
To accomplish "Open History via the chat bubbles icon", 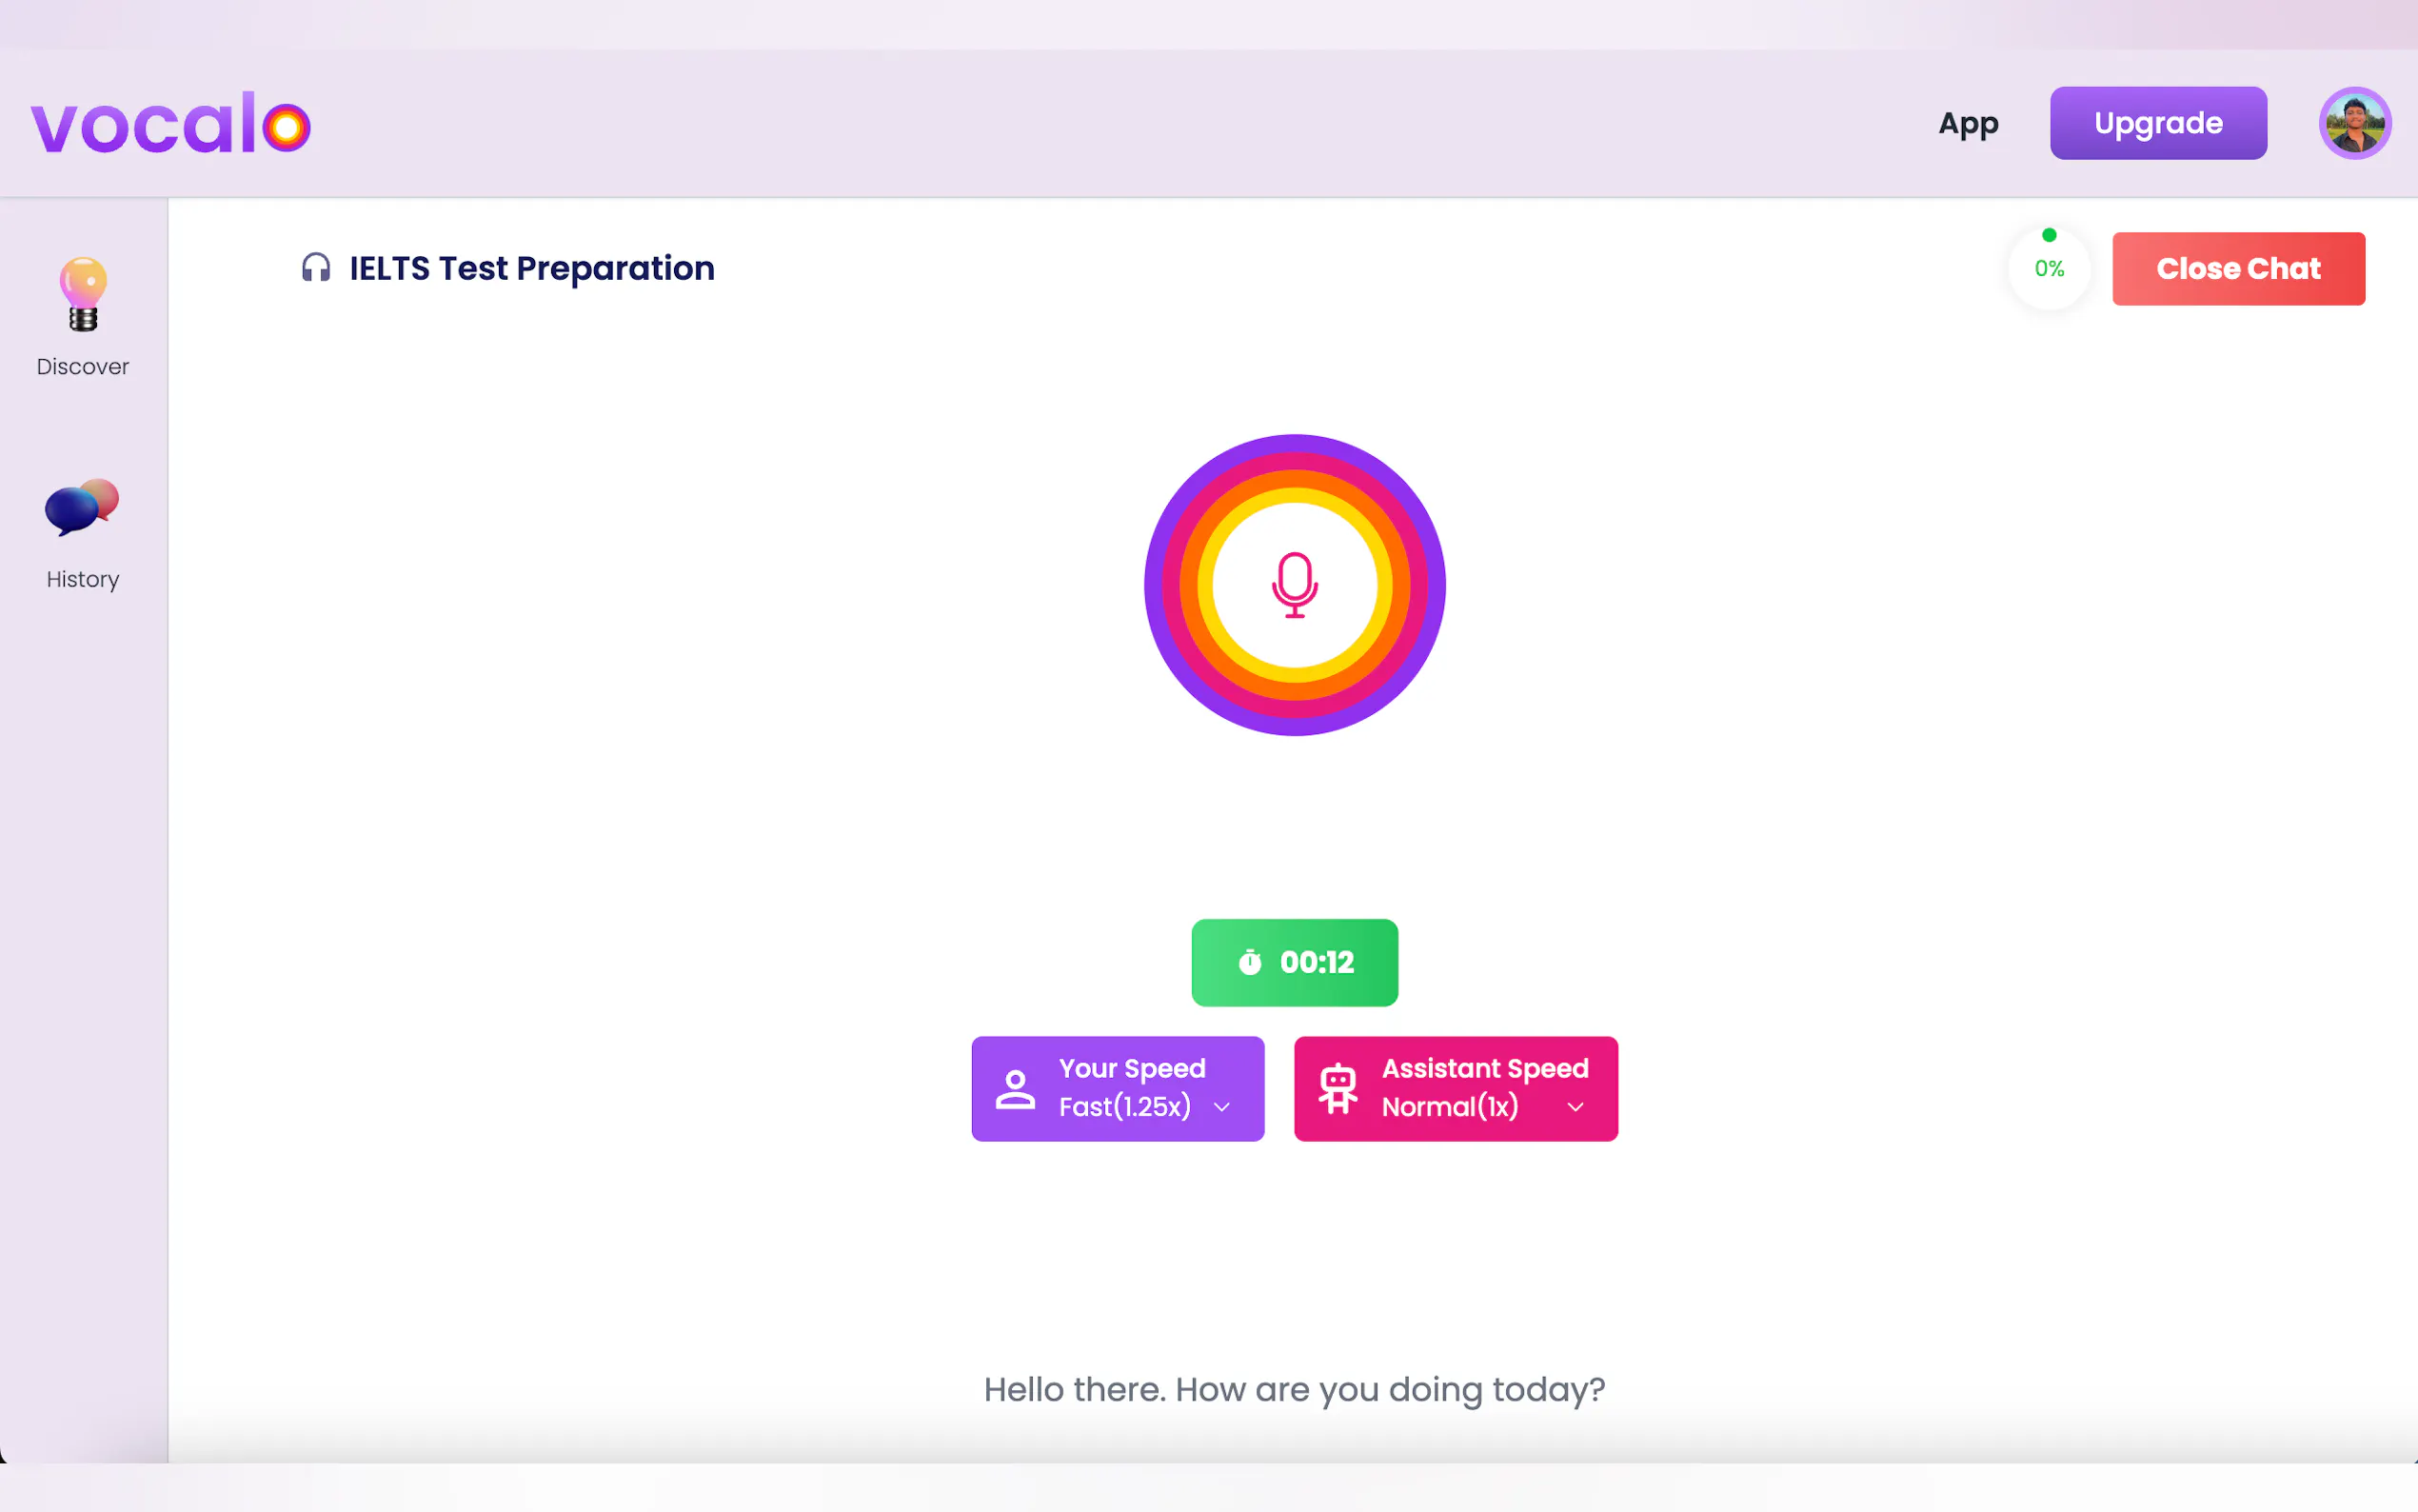I will 82,507.
